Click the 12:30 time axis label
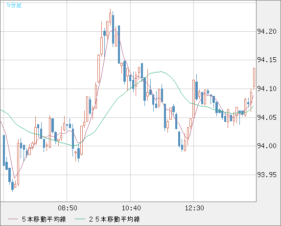Viewport: 281px width, 226px height. point(194,208)
